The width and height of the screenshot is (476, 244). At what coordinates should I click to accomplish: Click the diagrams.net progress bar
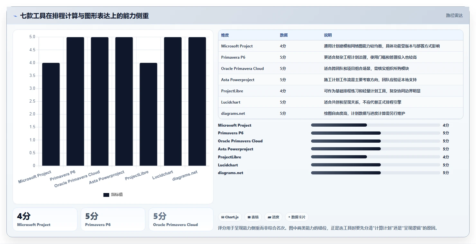point(375,173)
